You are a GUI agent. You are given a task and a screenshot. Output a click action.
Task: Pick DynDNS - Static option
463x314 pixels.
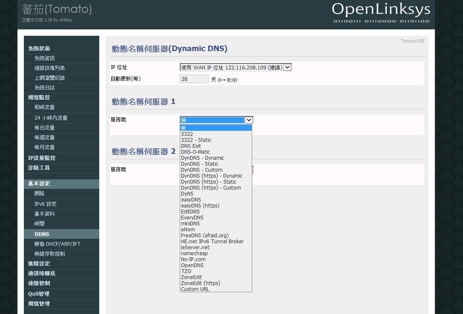click(x=216, y=164)
